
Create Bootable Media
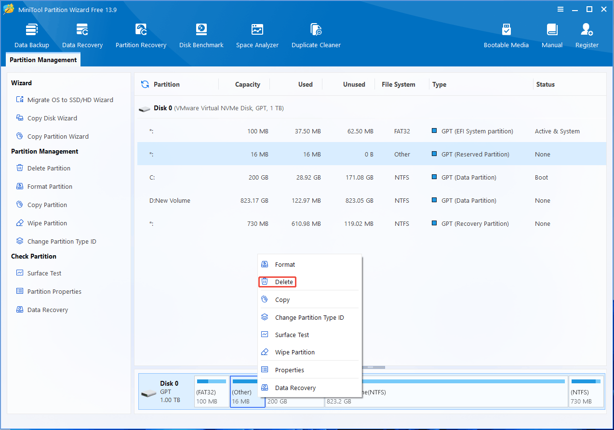click(x=506, y=36)
